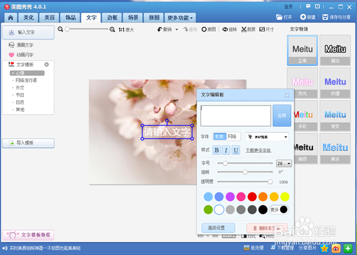Click the 字号 size slider handle
The image size is (357, 255).
225,163
